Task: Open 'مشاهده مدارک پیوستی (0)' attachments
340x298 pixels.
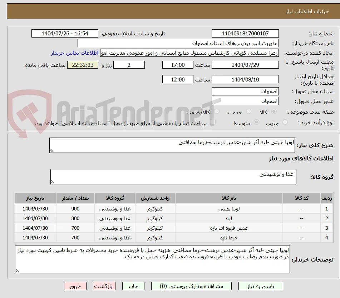Action: (x=191, y=286)
